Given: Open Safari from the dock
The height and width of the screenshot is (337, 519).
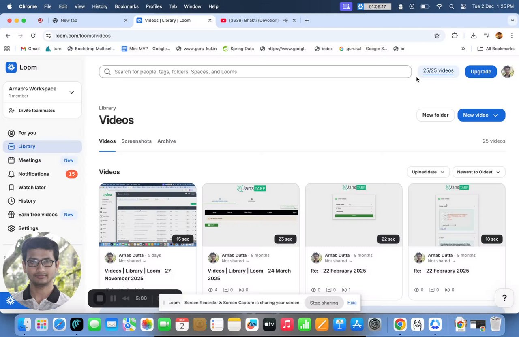Looking at the screenshot, I should pyautogui.click(x=59, y=324).
